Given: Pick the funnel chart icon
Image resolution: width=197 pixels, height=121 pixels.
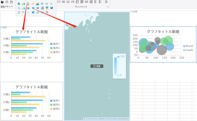Looking at the screenshot, I should (x=47, y=8).
